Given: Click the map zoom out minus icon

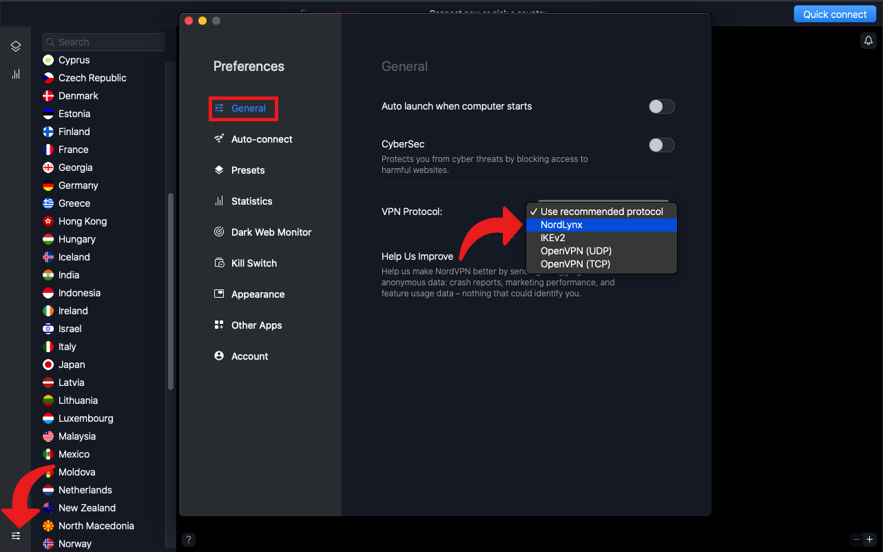Looking at the screenshot, I should pyautogui.click(x=856, y=540).
